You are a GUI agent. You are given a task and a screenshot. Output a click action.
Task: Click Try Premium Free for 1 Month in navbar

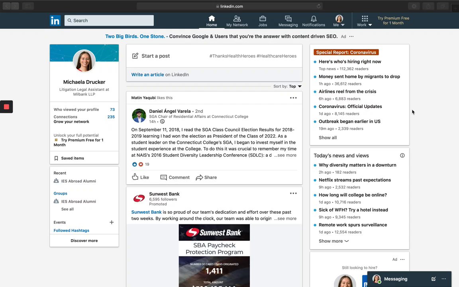click(x=393, y=20)
